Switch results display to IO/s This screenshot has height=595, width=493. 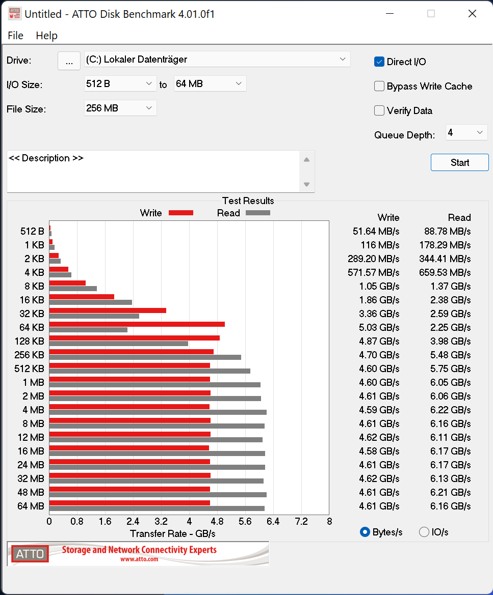(424, 532)
